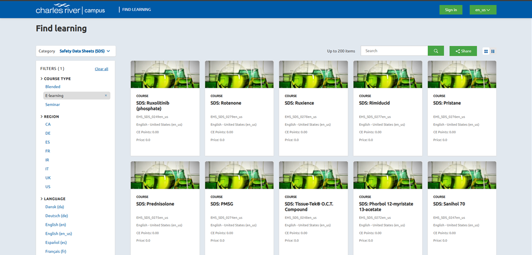Open the Charles River campus logo
This screenshot has height=255, width=532.
point(70,9)
